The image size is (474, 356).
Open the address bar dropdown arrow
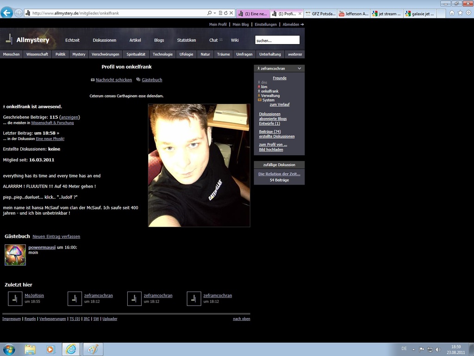[x=215, y=13]
